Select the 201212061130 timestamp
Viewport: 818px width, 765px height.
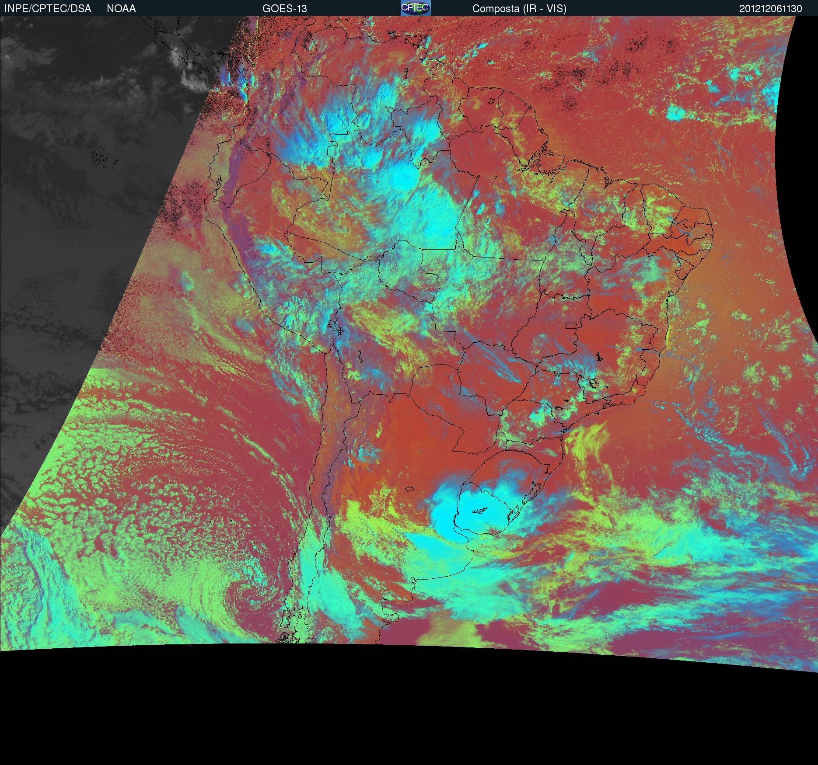coord(771,9)
